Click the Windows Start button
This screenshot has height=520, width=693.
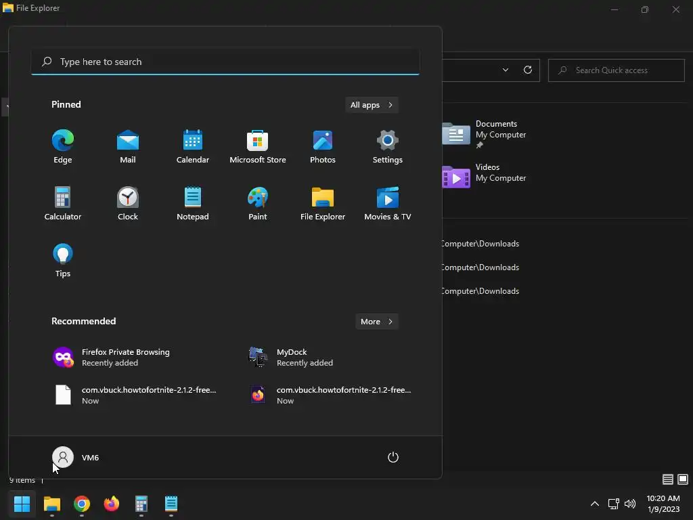pos(22,504)
